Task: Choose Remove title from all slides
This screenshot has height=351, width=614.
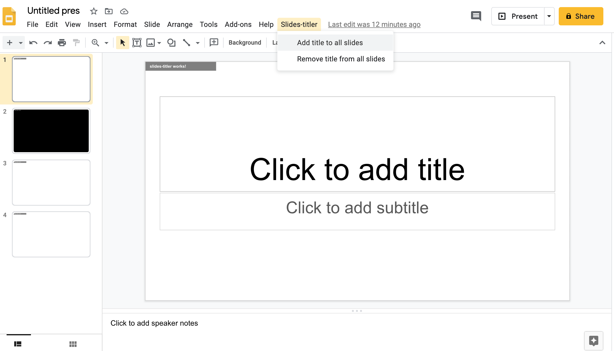Action: (x=341, y=59)
